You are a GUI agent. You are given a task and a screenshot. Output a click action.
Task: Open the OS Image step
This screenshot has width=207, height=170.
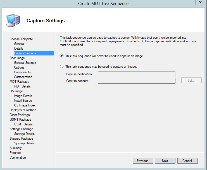[16, 91]
